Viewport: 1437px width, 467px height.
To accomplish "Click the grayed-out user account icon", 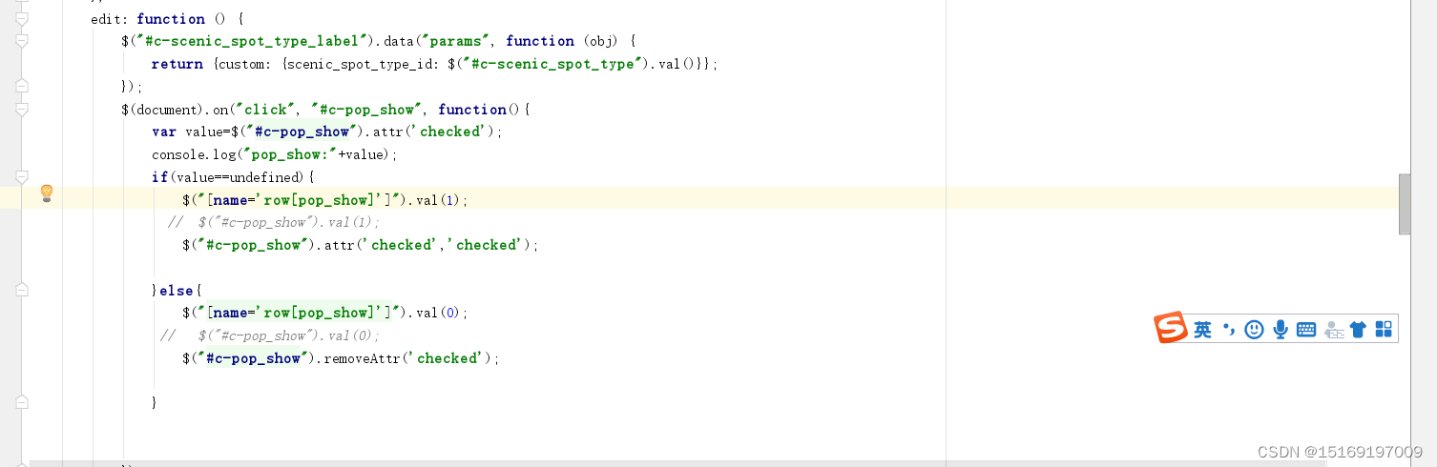I will point(1333,330).
